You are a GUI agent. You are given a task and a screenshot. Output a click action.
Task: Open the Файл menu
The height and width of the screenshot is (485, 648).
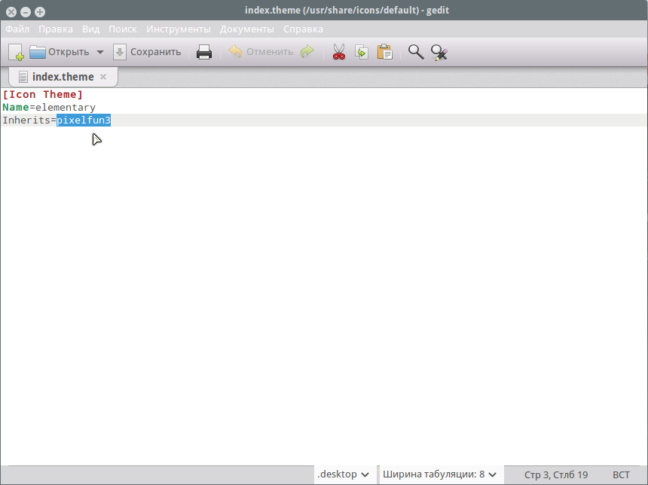[x=17, y=29]
